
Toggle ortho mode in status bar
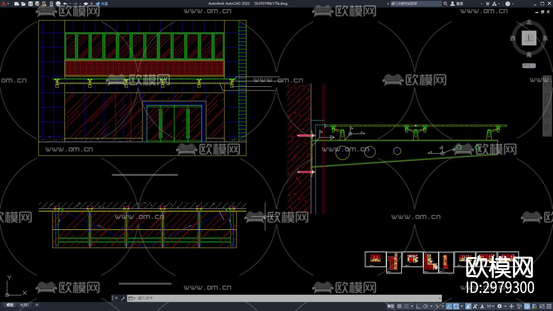[418, 306]
